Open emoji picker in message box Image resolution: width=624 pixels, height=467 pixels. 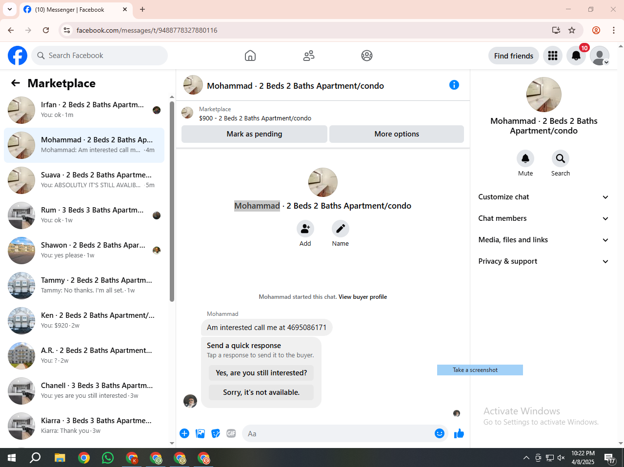440,433
